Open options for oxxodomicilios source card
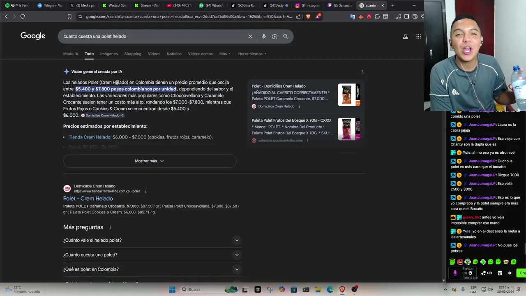The width and height of the screenshot is (526, 296). pos(307,141)
